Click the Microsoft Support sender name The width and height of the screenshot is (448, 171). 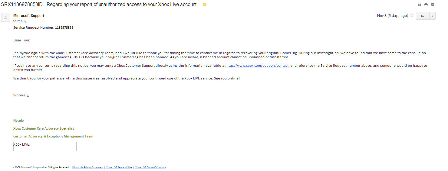[29, 16]
